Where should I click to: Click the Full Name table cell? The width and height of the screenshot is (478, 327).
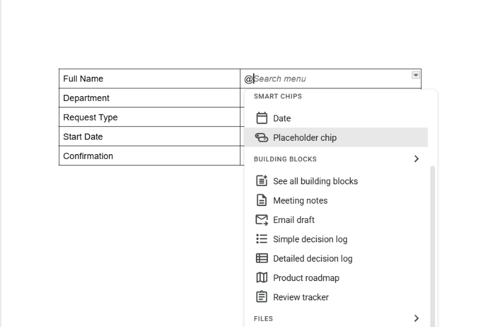(x=150, y=79)
